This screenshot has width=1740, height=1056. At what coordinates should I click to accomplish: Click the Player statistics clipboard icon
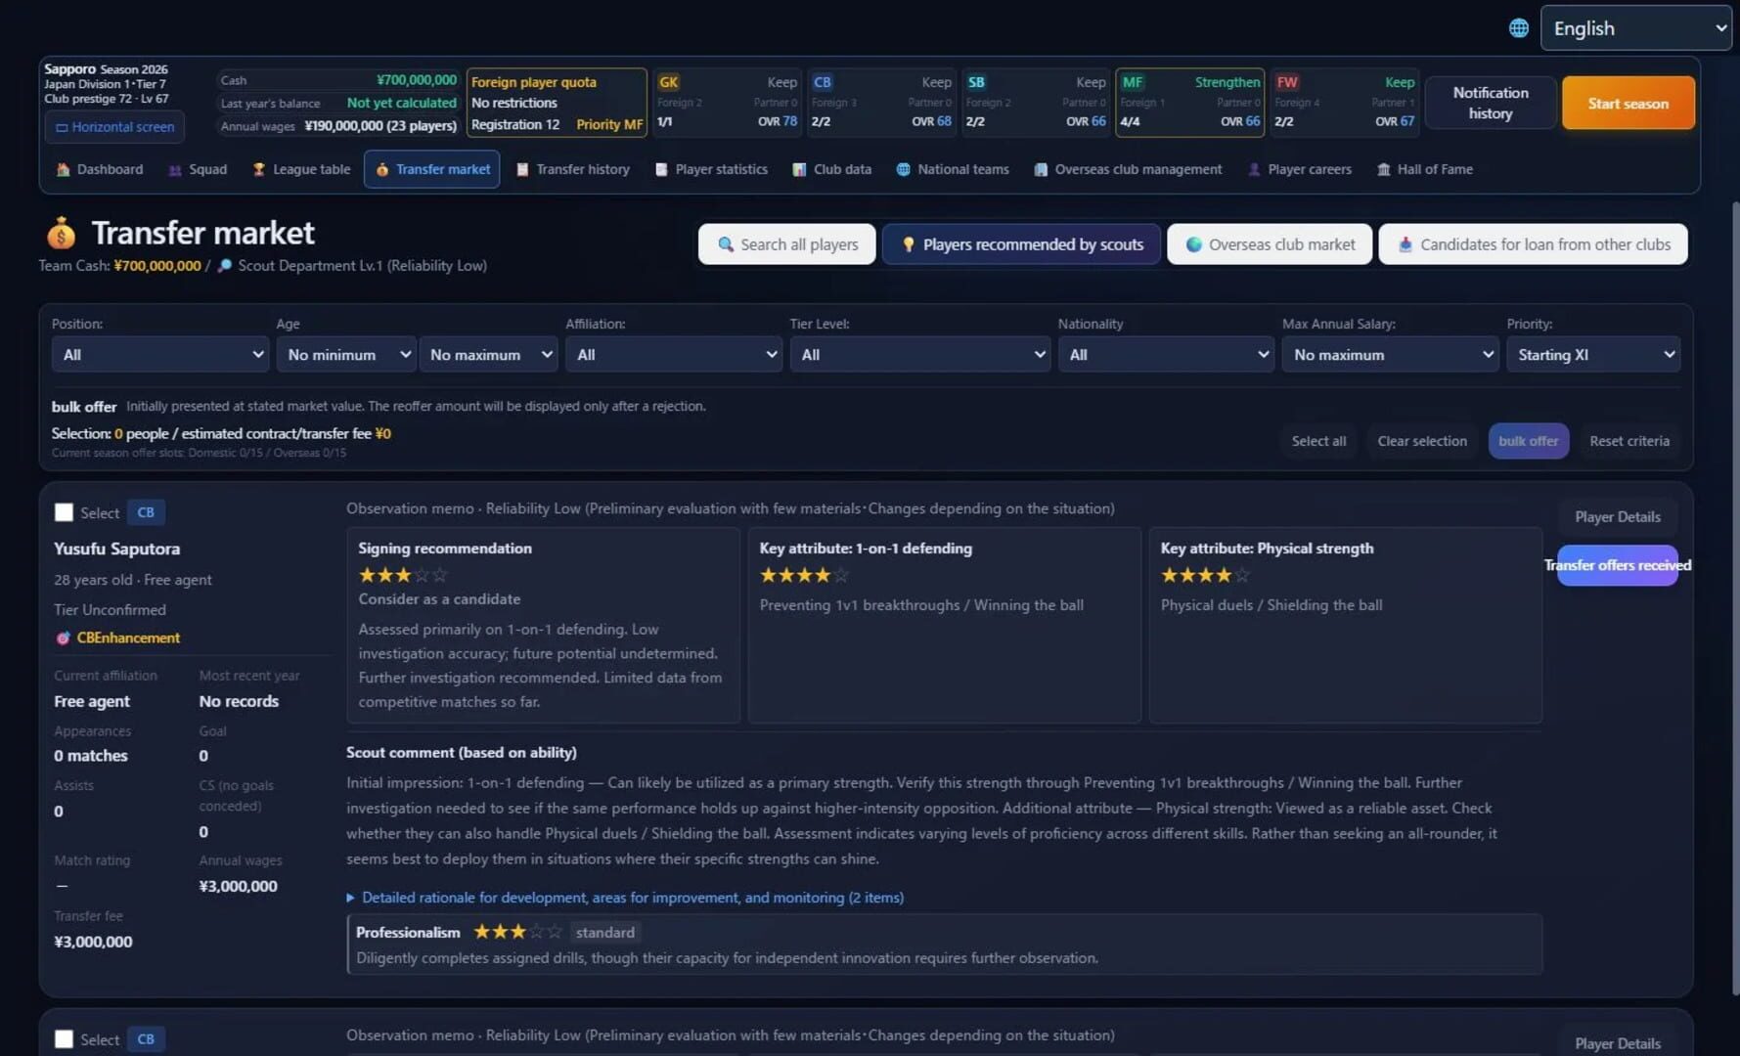[661, 169]
